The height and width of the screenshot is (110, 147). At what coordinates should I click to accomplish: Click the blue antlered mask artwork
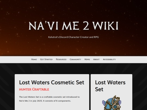(112, 103)
